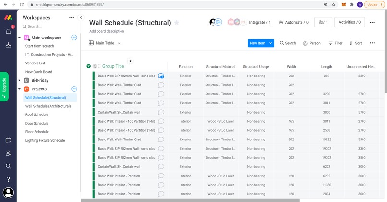Filter by Person
The height and width of the screenshot is (202, 387).
pyautogui.click(x=312, y=43)
